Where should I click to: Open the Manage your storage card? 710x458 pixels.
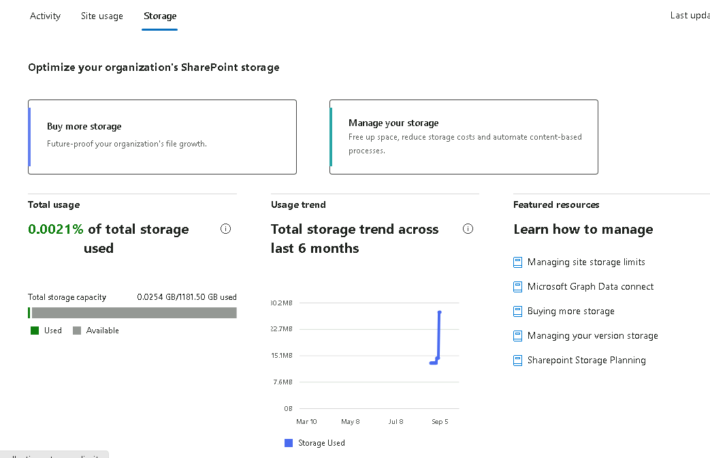(x=464, y=137)
